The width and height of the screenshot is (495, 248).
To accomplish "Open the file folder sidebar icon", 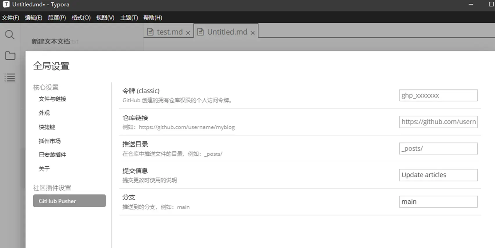I will (x=10, y=56).
